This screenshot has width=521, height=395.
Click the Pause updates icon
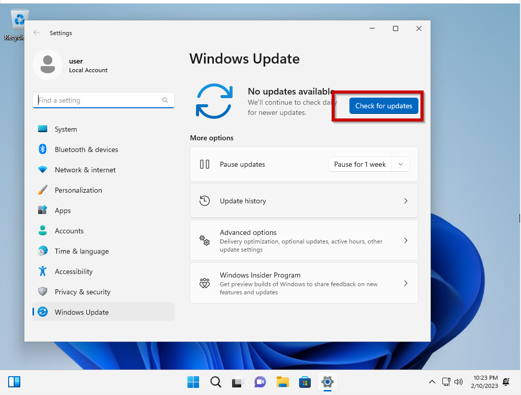click(204, 164)
